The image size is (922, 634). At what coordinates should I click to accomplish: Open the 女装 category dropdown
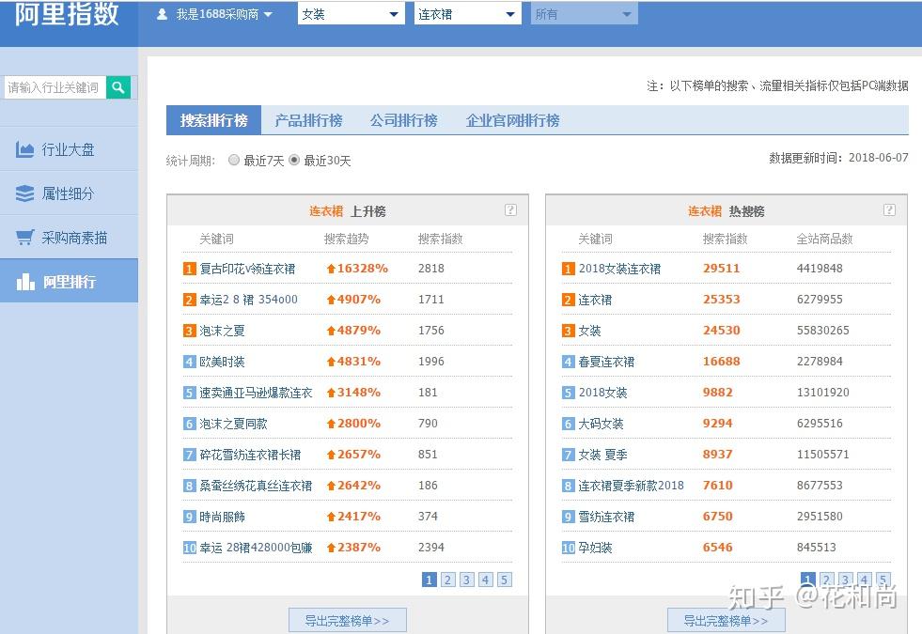coord(352,14)
